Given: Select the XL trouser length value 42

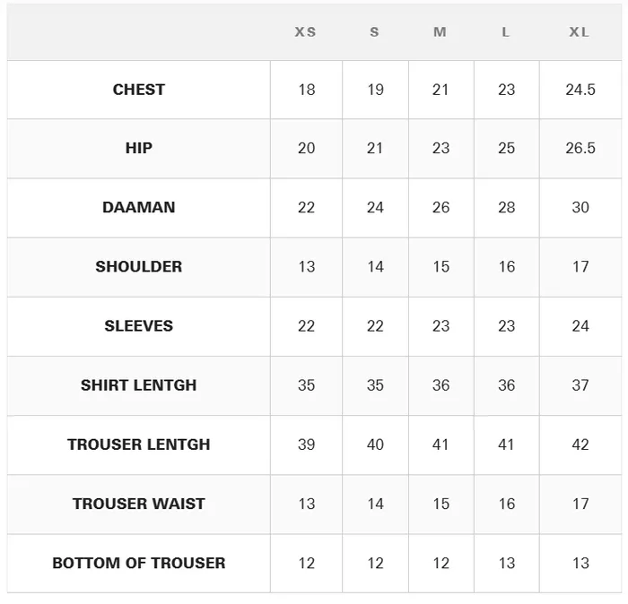Looking at the screenshot, I should point(580,444).
